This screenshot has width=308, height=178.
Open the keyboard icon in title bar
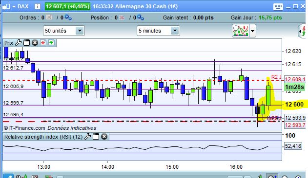278,7
